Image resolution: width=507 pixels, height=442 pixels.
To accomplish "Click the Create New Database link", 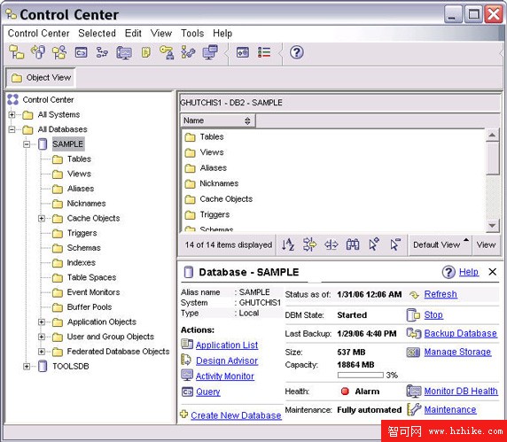I will point(236,415).
